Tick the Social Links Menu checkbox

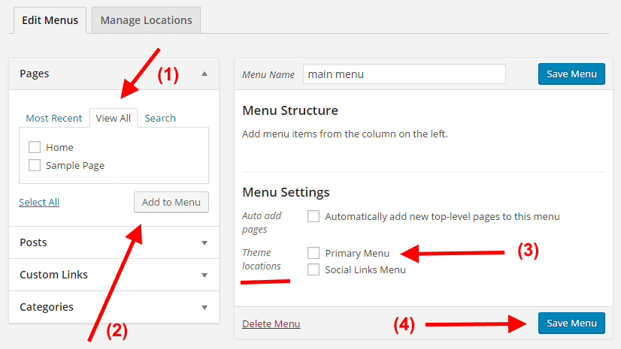click(314, 269)
